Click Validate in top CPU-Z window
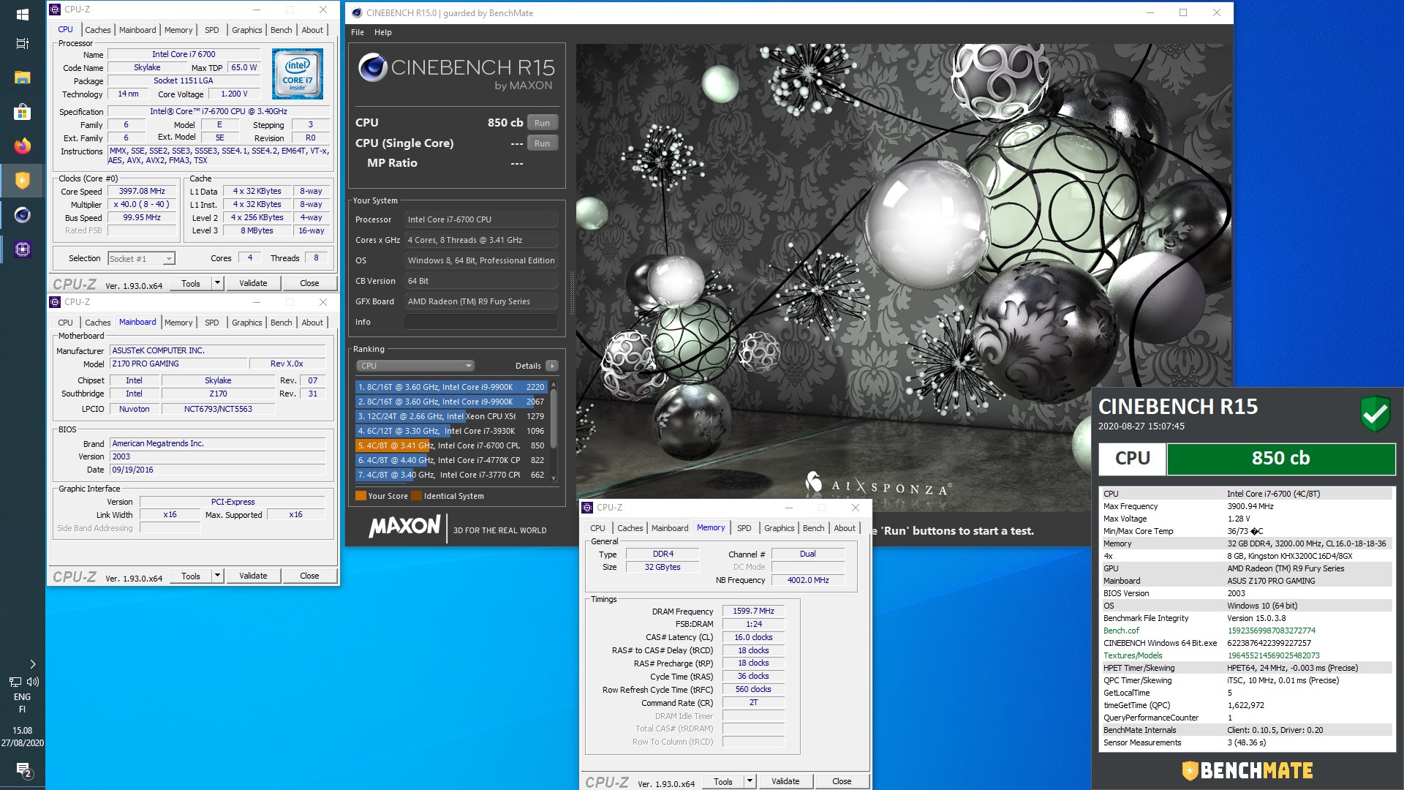Image resolution: width=1404 pixels, height=790 pixels. pos(253,283)
